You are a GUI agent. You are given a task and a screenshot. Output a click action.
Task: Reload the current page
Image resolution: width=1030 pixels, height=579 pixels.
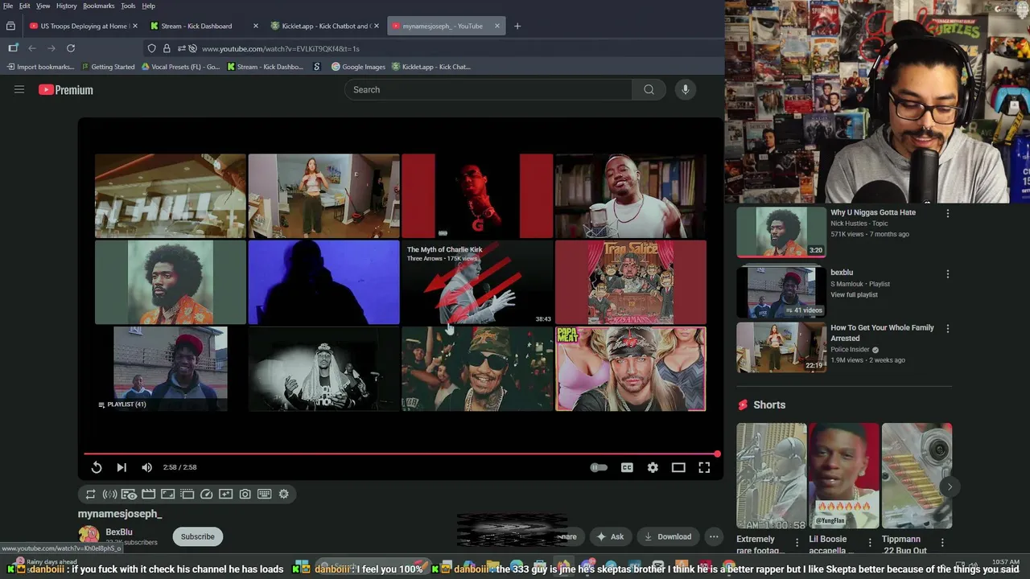[71, 48]
